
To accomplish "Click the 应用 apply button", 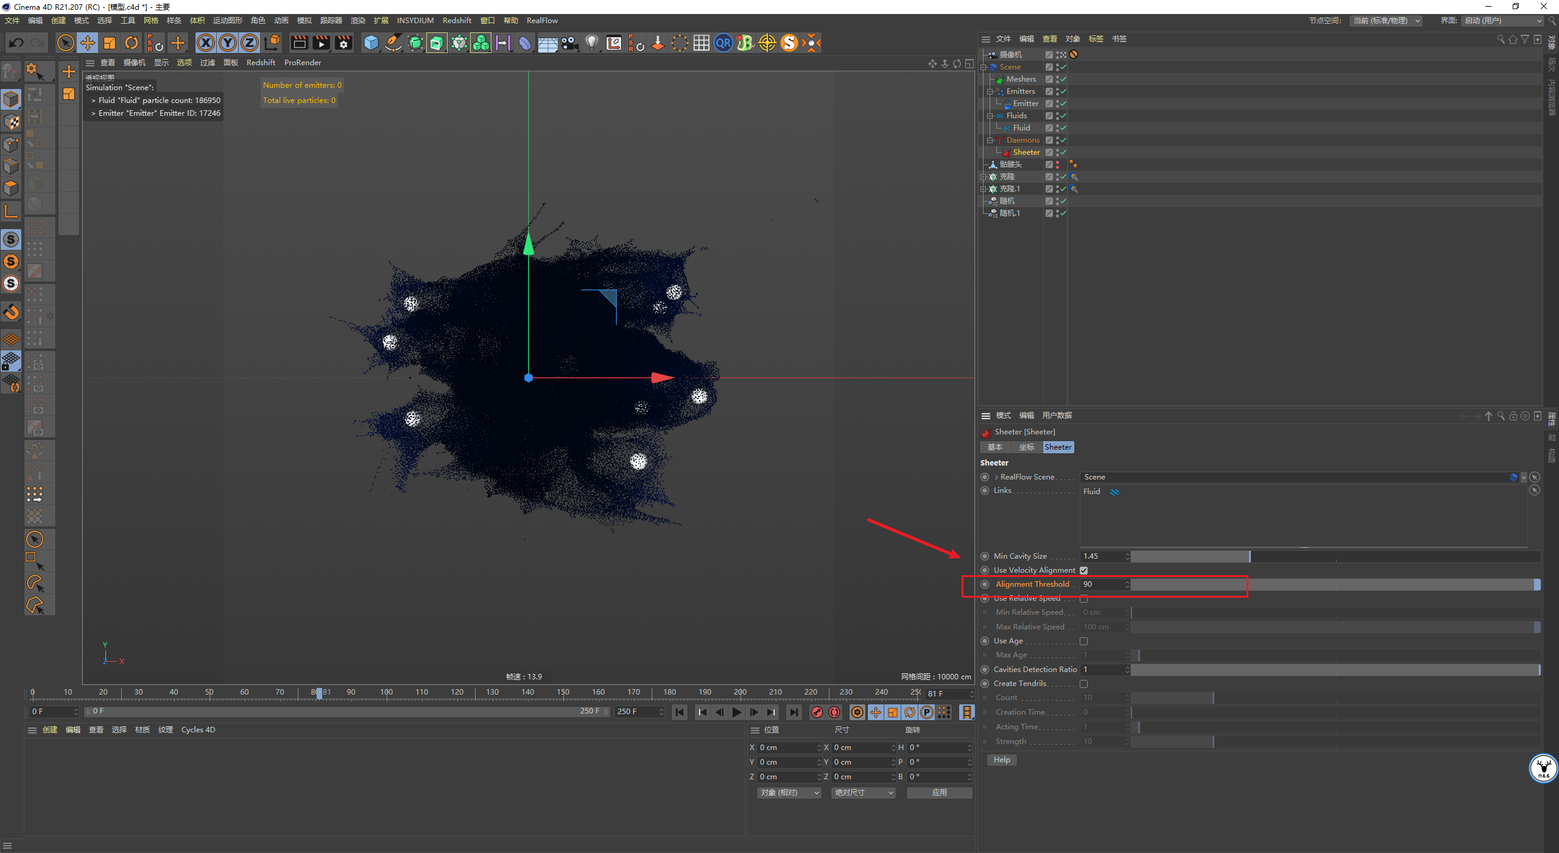I will point(939,793).
